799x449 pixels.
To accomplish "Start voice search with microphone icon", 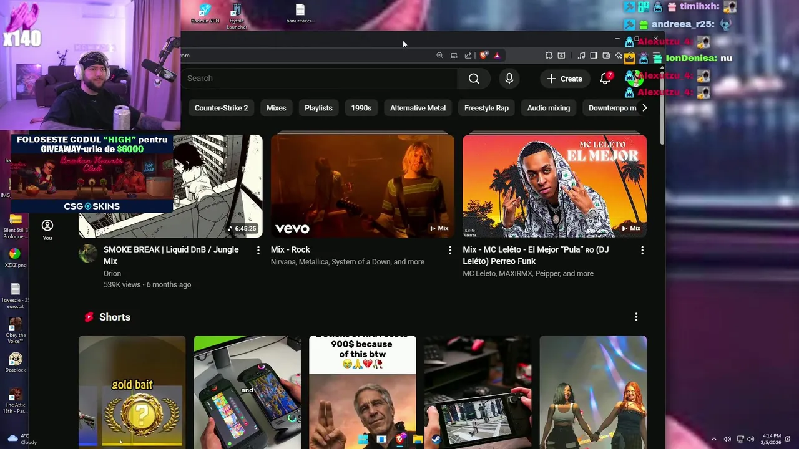I will pyautogui.click(x=509, y=79).
